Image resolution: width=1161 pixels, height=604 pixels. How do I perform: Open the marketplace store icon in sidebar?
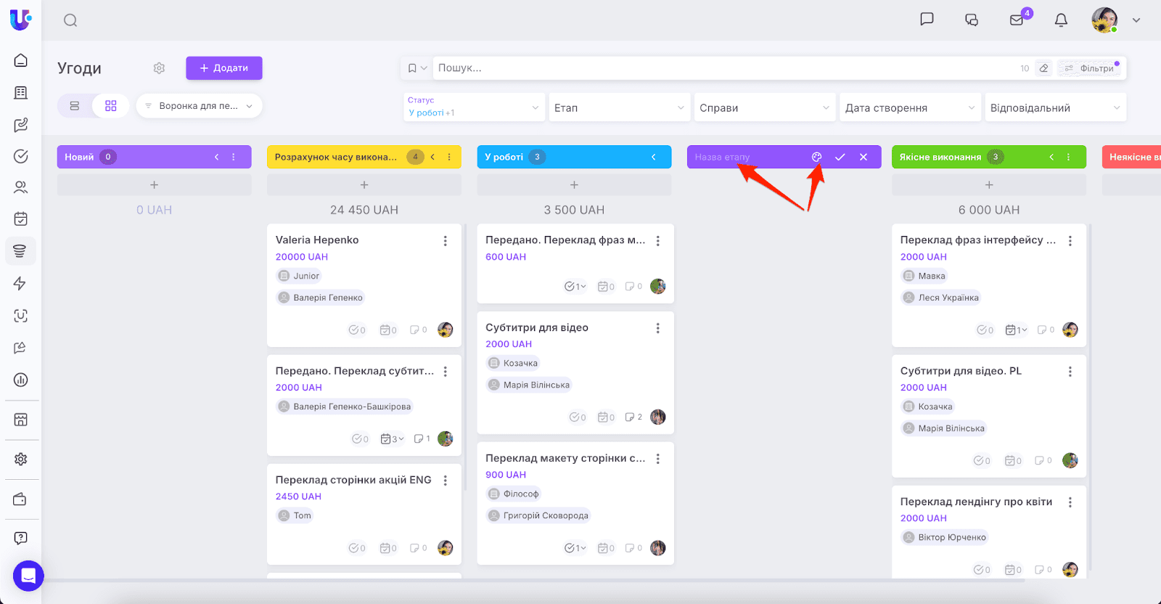21,420
